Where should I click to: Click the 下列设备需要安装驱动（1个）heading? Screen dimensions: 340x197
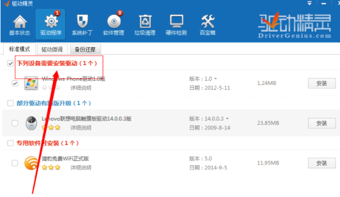pyautogui.click(x=57, y=63)
